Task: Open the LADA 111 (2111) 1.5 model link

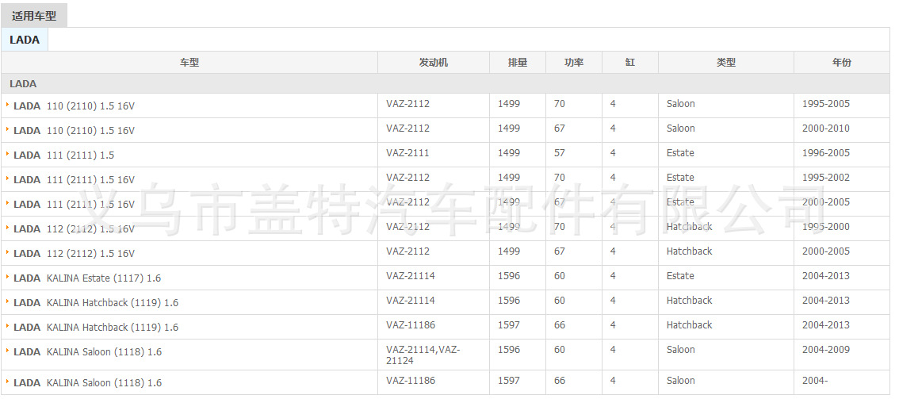Action: coord(63,155)
